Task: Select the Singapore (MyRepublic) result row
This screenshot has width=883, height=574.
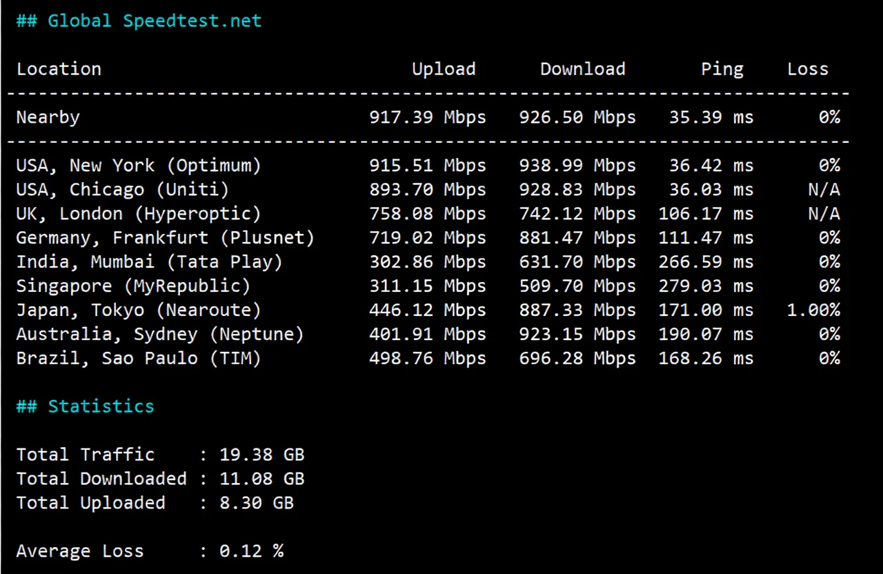Action: [x=132, y=286]
